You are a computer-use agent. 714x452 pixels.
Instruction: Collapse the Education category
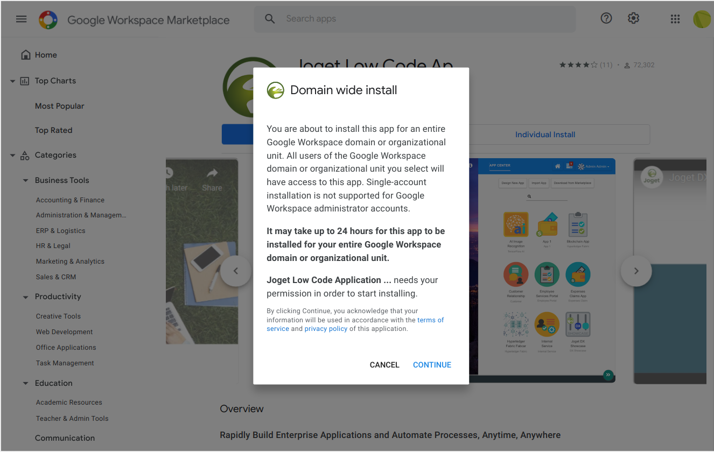[x=25, y=384]
